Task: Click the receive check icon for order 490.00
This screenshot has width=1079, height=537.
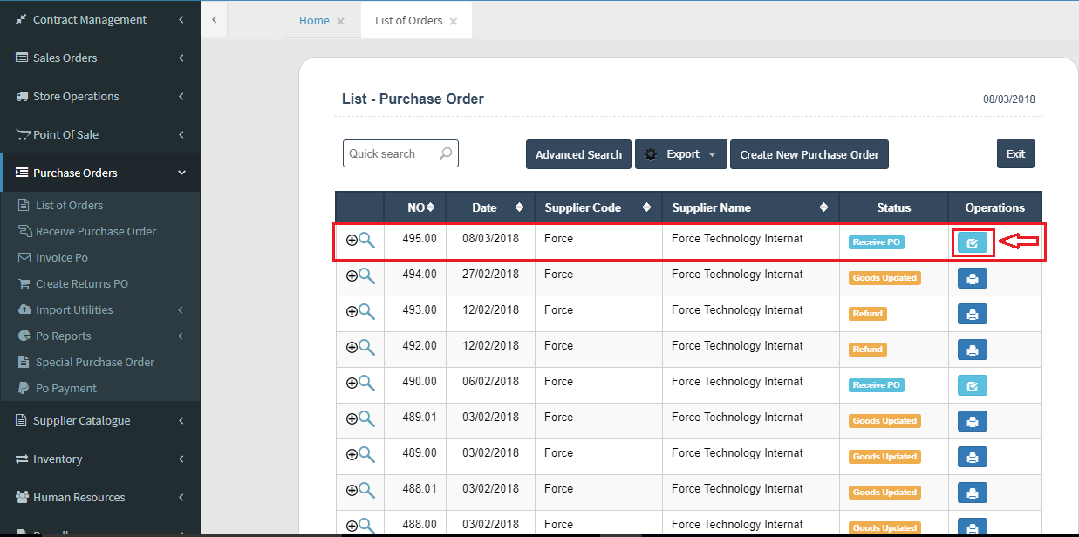Action: click(972, 386)
